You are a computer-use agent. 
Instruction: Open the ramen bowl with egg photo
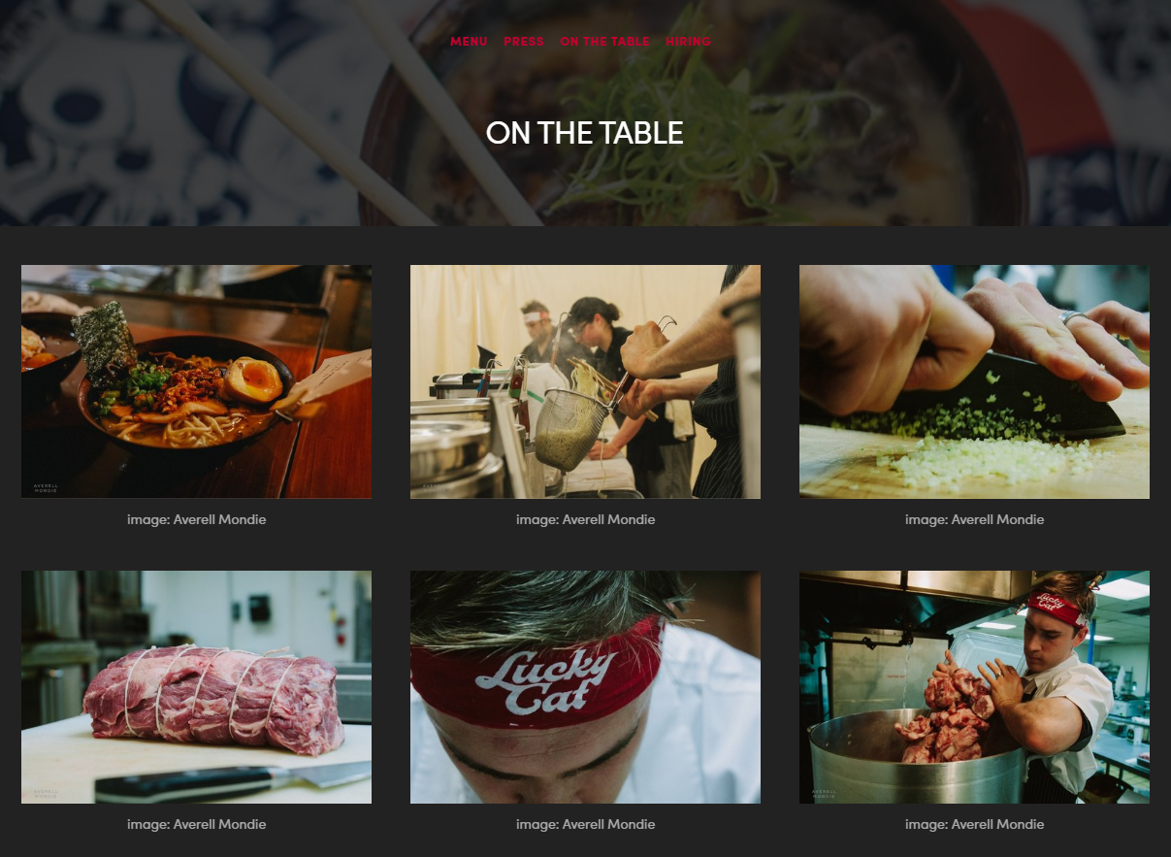click(x=196, y=381)
